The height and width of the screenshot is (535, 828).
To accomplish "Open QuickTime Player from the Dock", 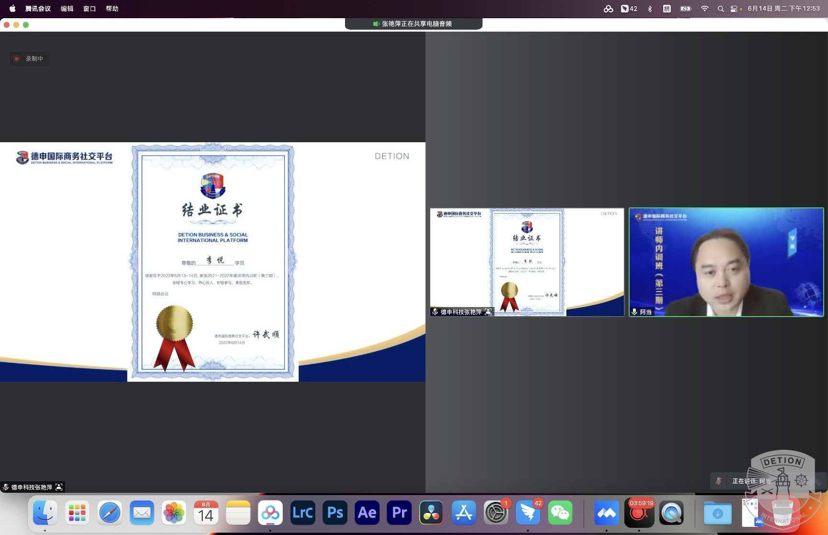I will point(671,513).
